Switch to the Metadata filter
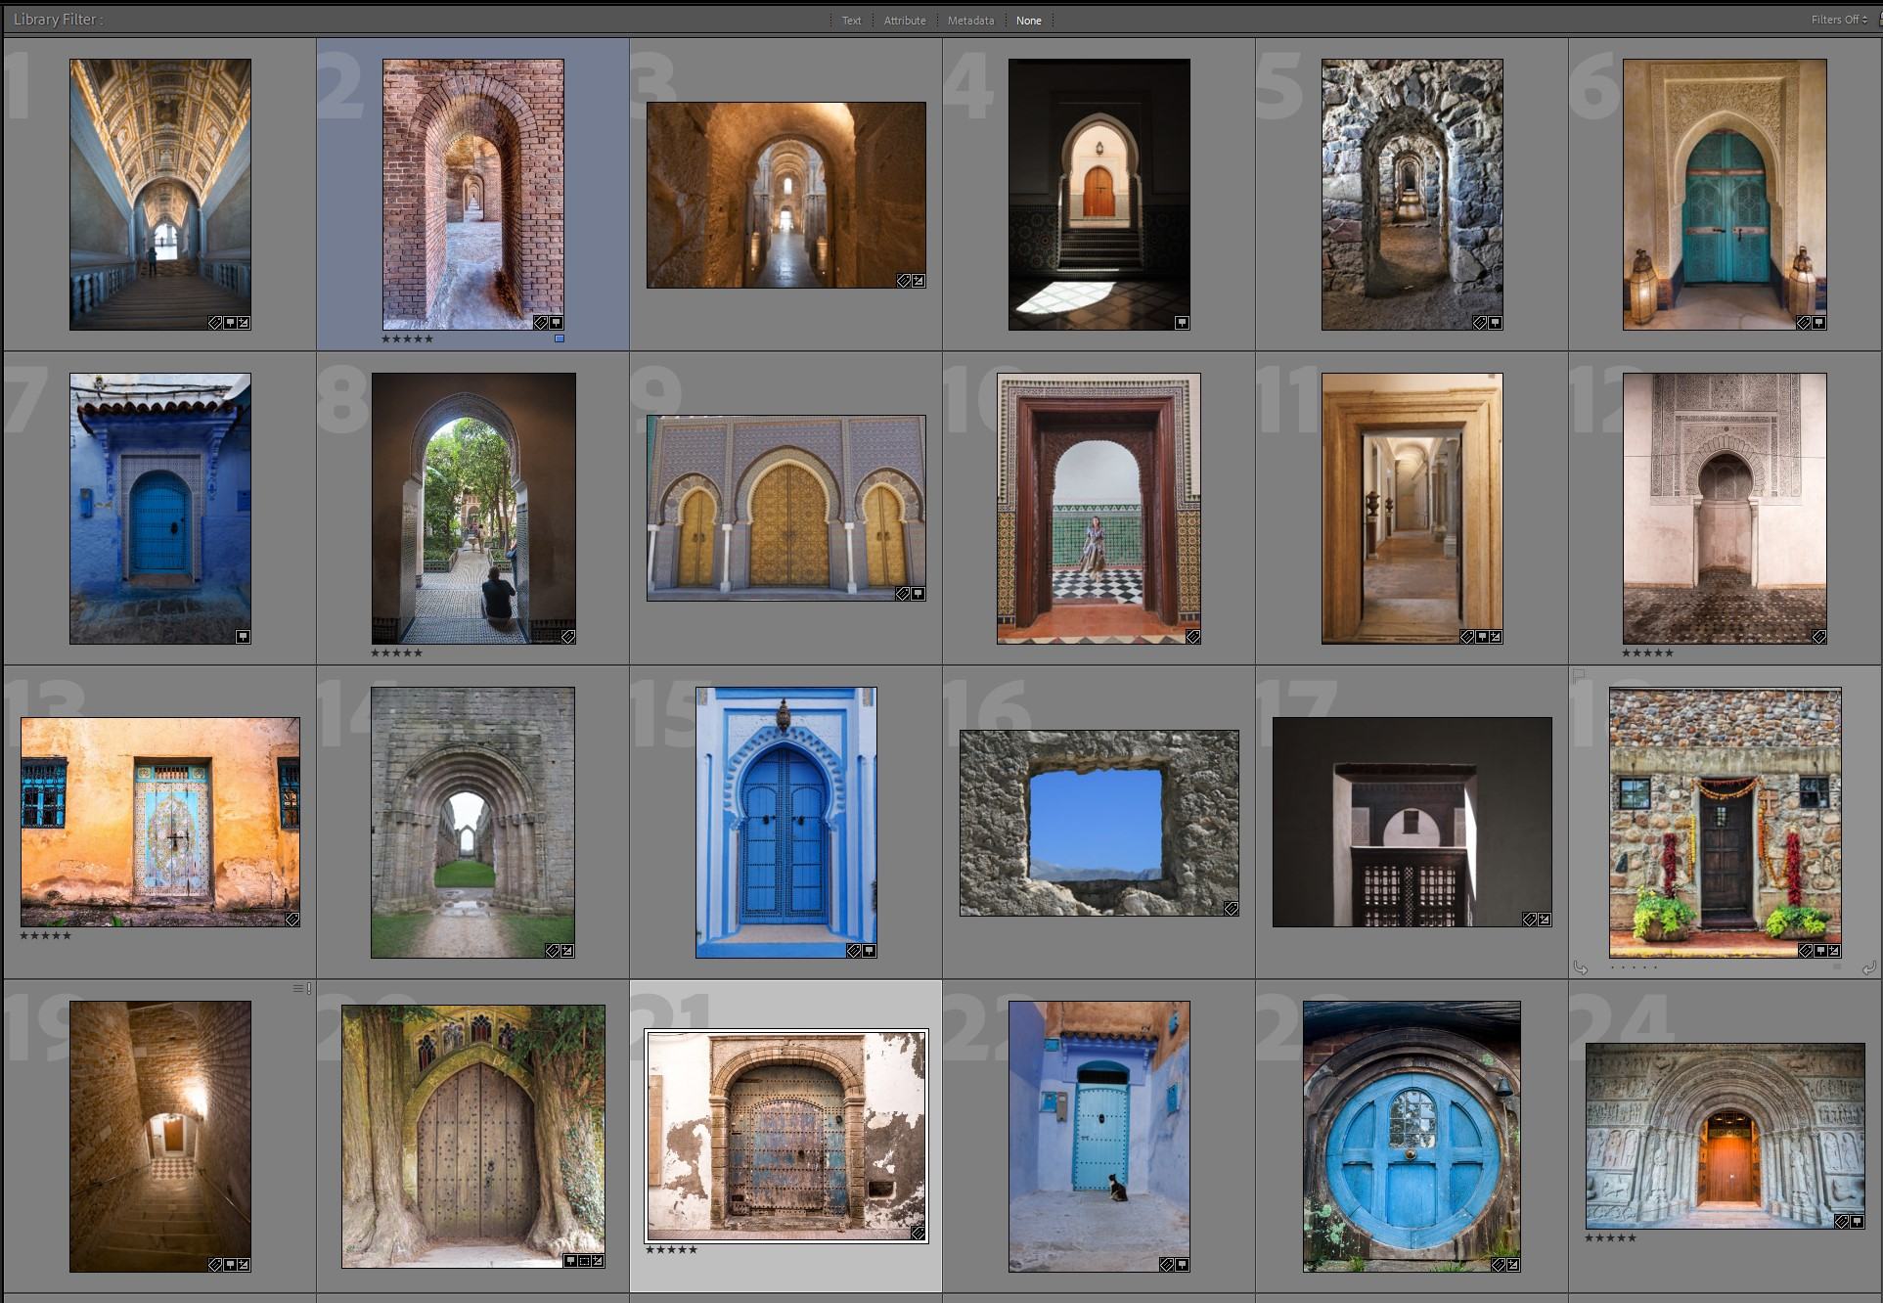 point(970,21)
